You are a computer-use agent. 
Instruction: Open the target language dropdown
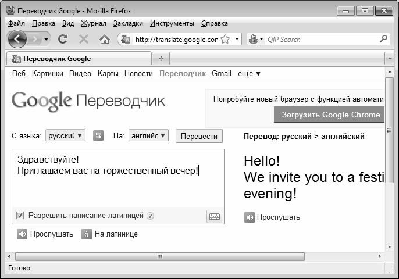(x=148, y=135)
